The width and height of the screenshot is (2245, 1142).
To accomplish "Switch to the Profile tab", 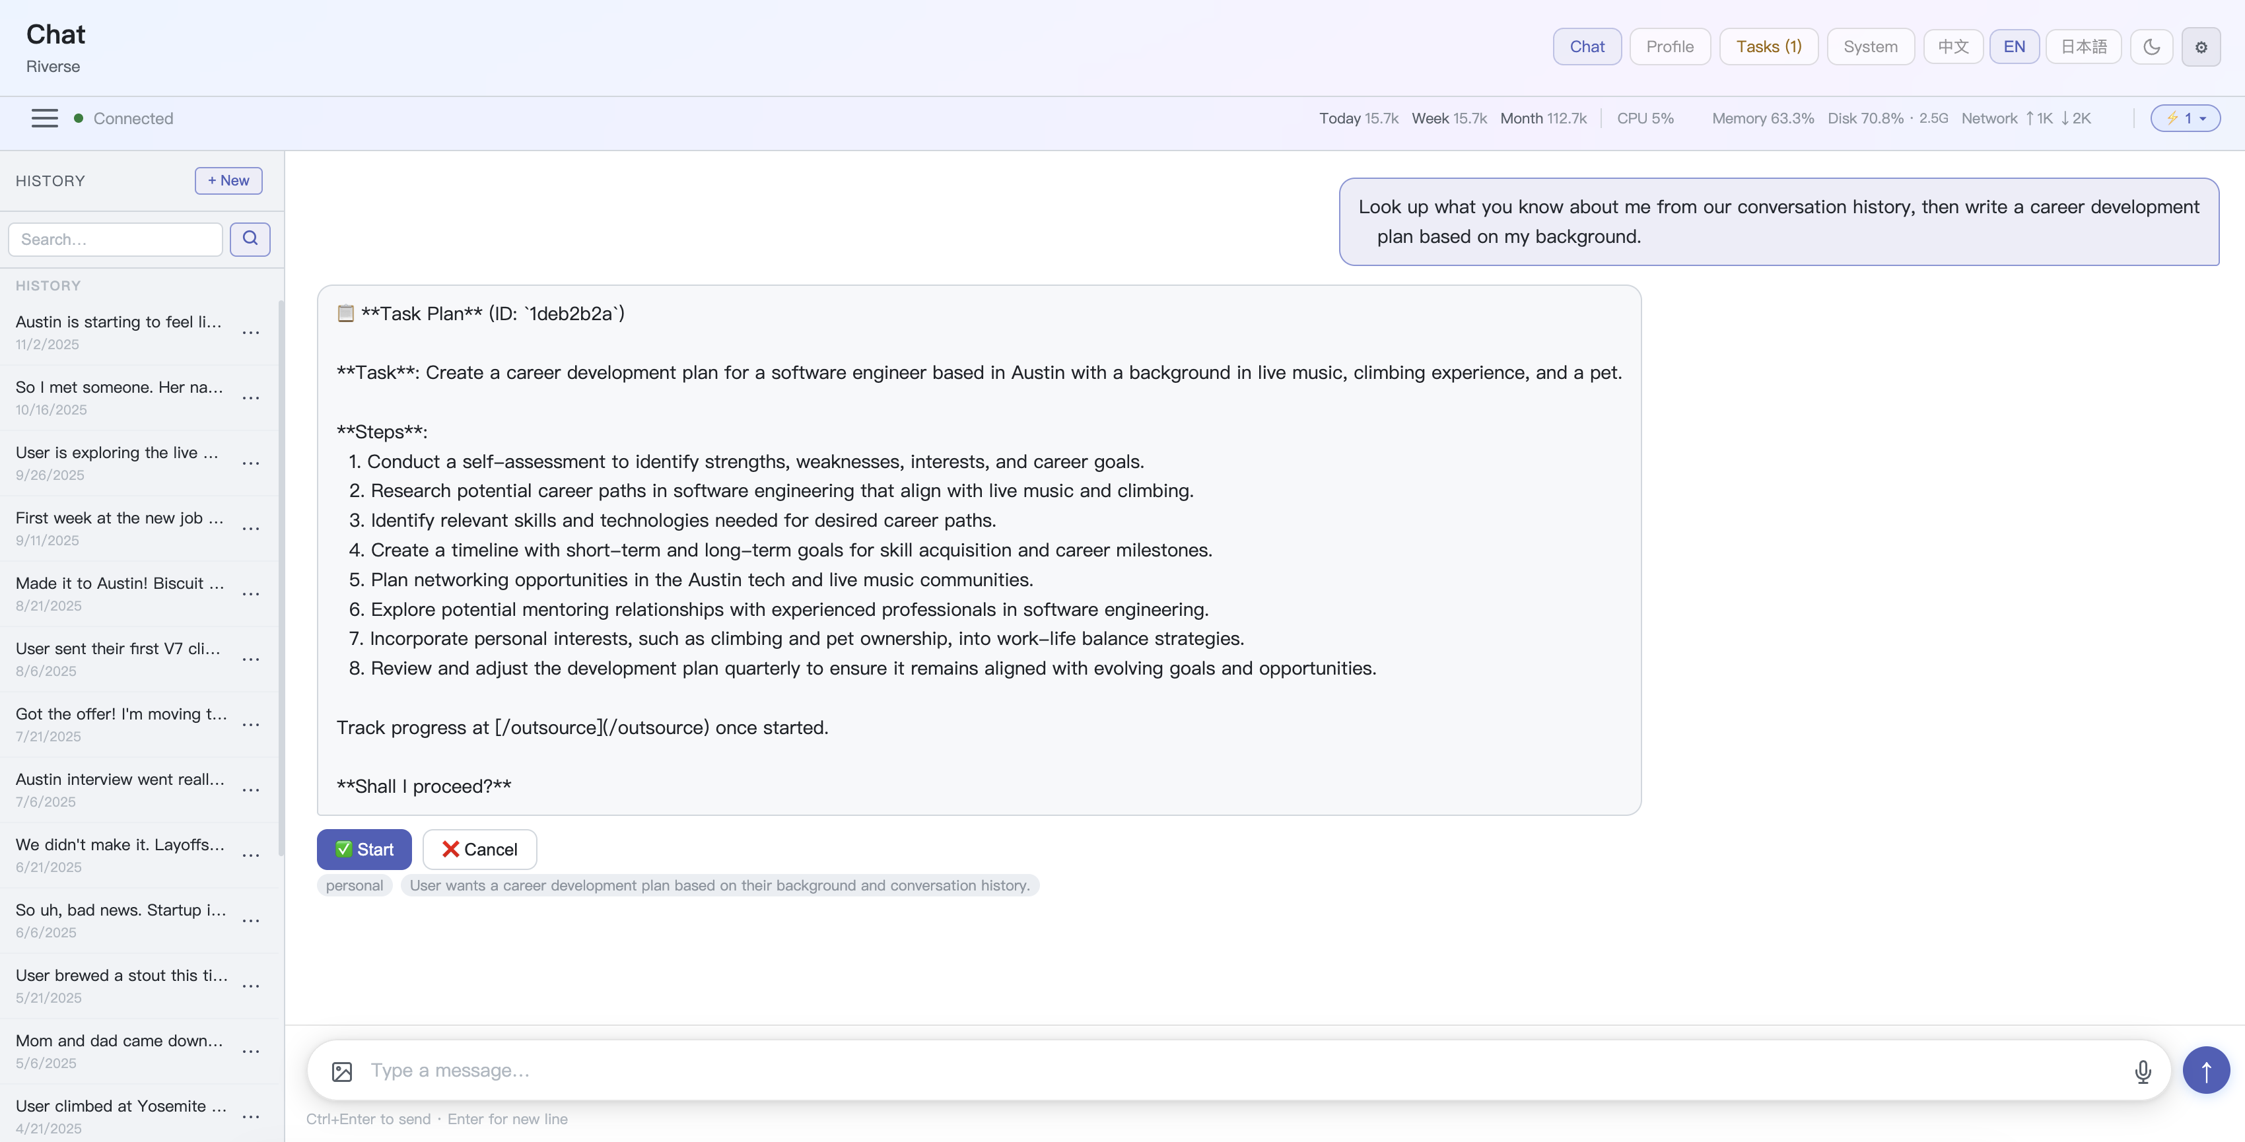I will 1669,46.
